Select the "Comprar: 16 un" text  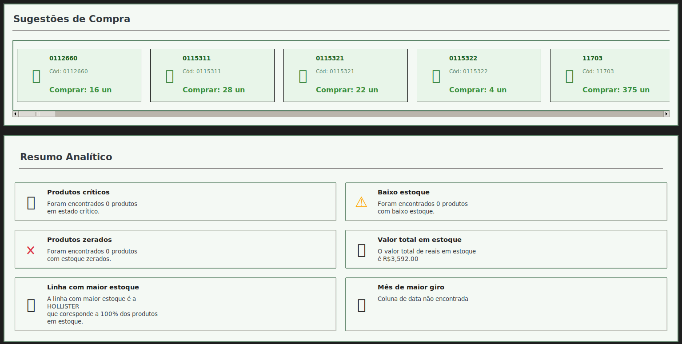coord(80,90)
